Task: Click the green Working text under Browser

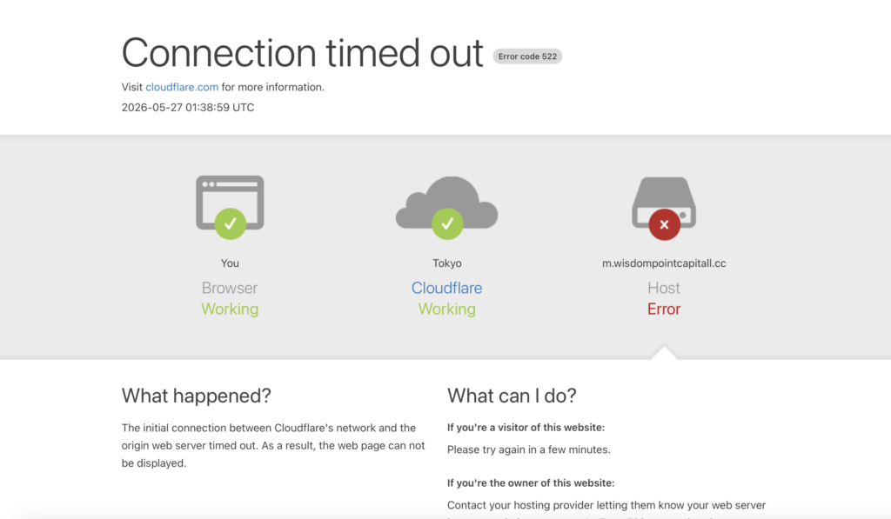Action: pyautogui.click(x=230, y=309)
